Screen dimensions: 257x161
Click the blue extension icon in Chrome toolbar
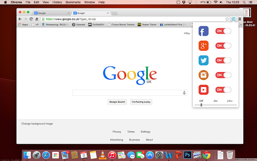233,19
